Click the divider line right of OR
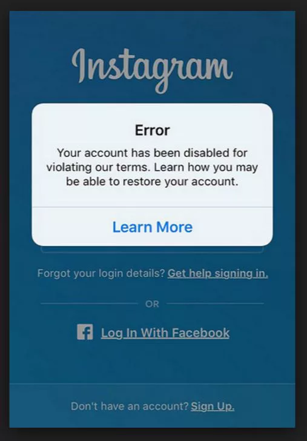307x441 pixels. 215,303
